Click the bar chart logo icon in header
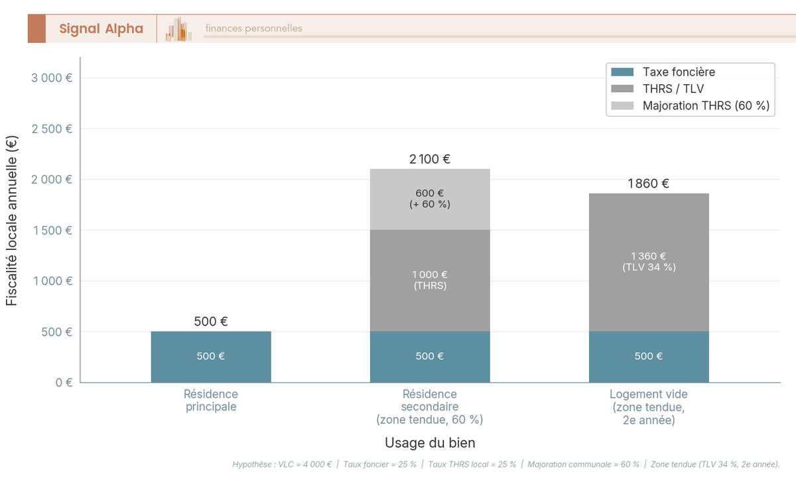Viewport: 796px width, 478px height. [178, 29]
